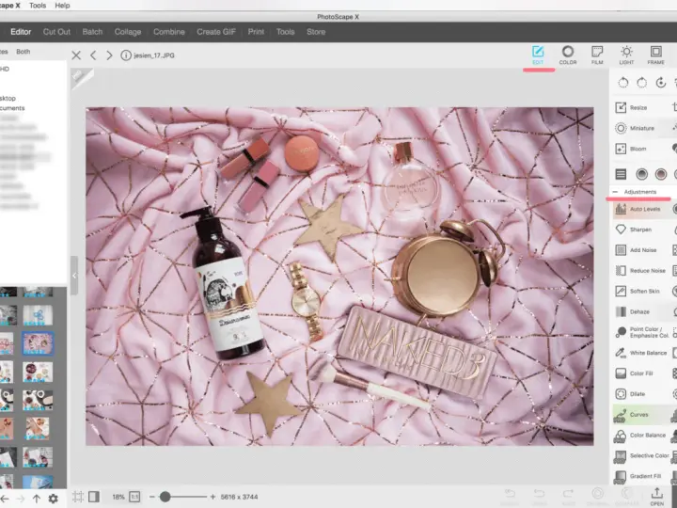The image size is (677, 508).
Task: Select the "Both" filter in the left panel
Action: click(x=24, y=52)
